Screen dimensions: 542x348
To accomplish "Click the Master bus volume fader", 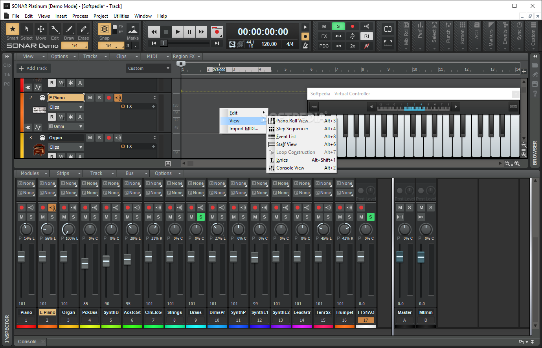I will pyautogui.click(x=400, y=257).
